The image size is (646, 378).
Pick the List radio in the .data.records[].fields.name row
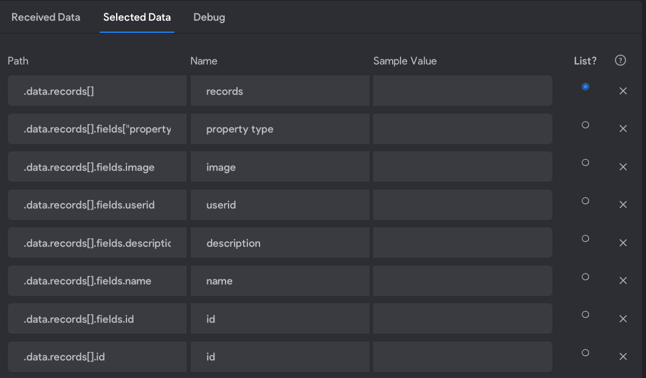tap(585, 277)
